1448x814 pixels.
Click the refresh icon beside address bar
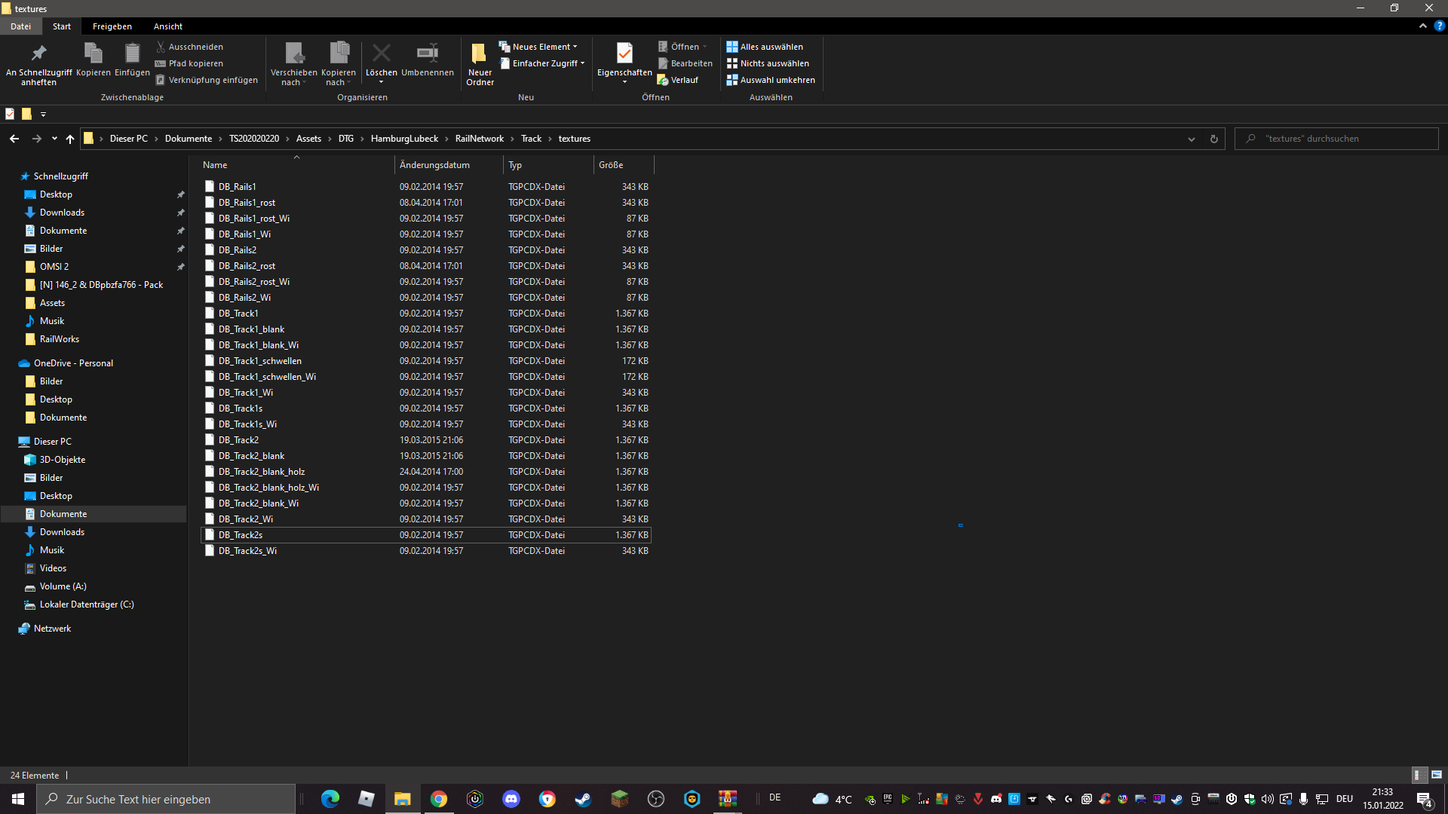click(1213, 139)
